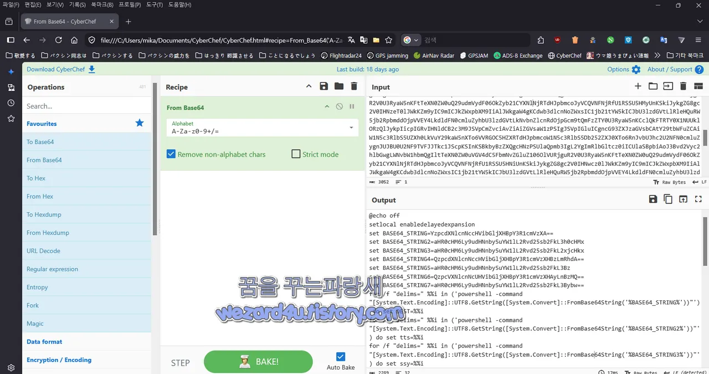The height and width of the screenshot is (374, 709).
Task: Open the 파일(F) menu
Action: tap(11, 4)
